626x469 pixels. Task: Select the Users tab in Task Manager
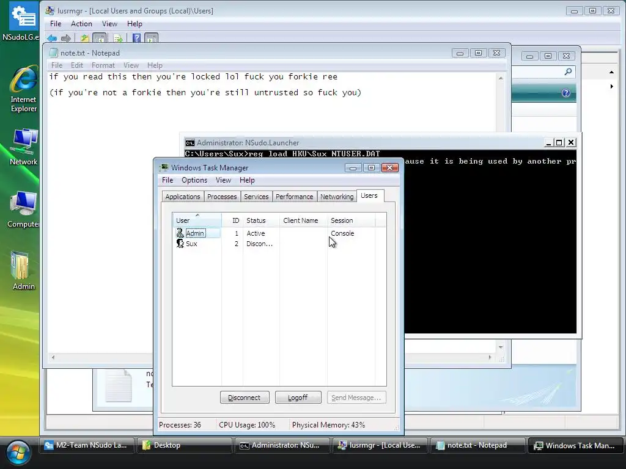click(x=369, y=195)
